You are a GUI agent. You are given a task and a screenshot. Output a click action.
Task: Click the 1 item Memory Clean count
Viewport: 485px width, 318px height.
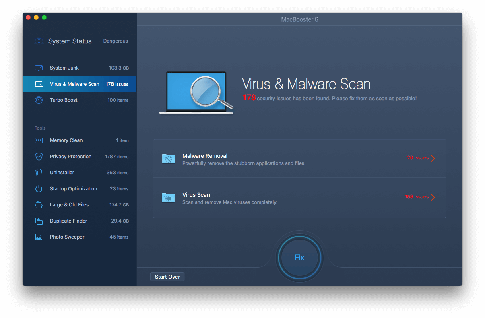pyautogui.click(x=122, y=140)
